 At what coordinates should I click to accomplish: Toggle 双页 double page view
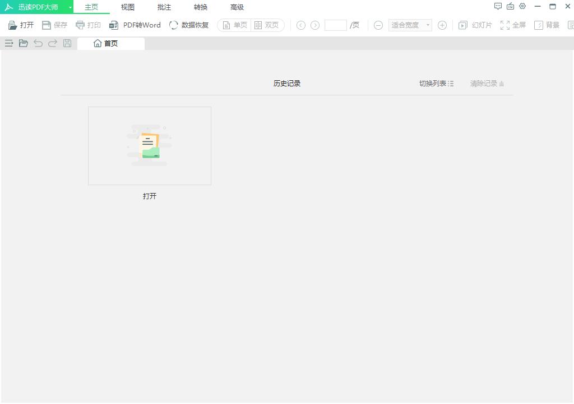pyautogui.click(x=267, y=25)
